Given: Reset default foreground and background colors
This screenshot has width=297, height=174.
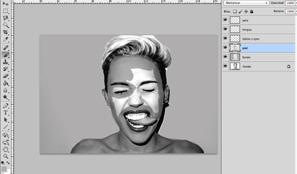Looking at the screenshot, I should pos(3,162).
